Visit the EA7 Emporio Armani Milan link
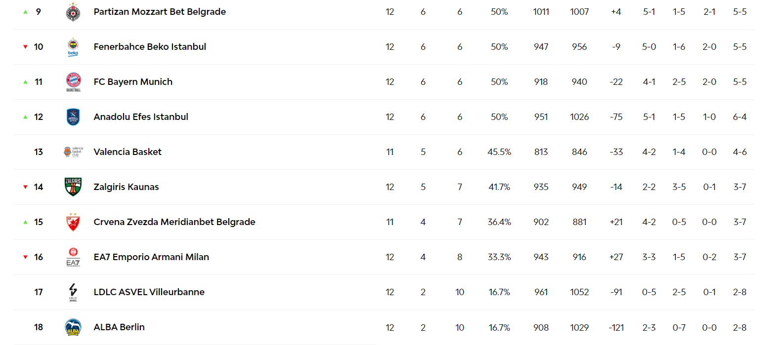The width and height of the screenshot is (773, 345). 151,257
